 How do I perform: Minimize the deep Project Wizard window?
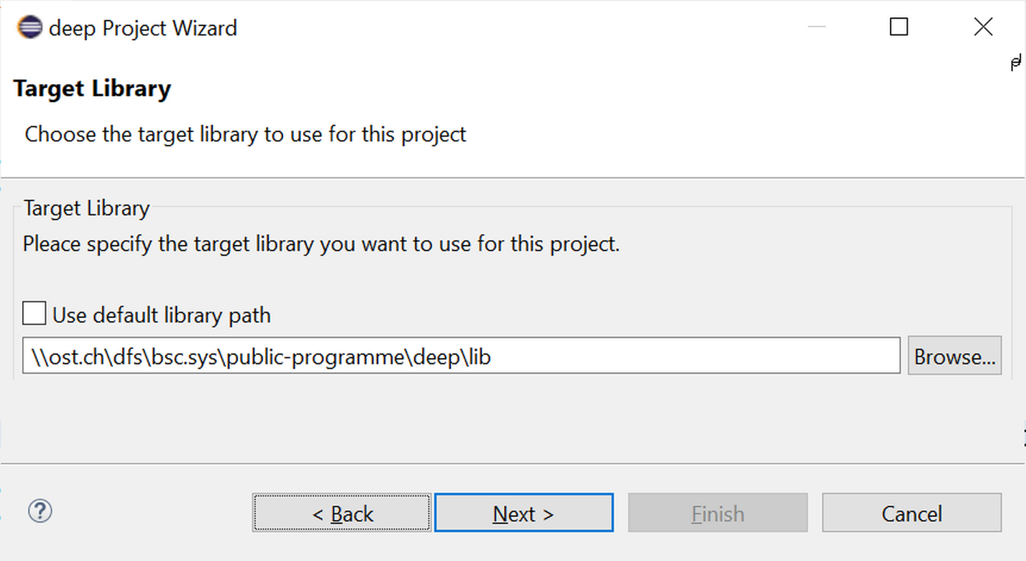[x=817, y=27]
